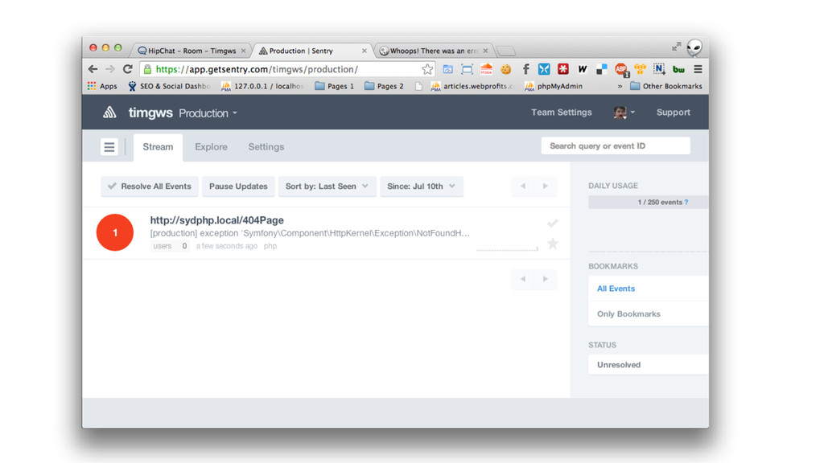Open the Other Bookmarks folder
Screen dimensions: 824x463
click(665, 86)
